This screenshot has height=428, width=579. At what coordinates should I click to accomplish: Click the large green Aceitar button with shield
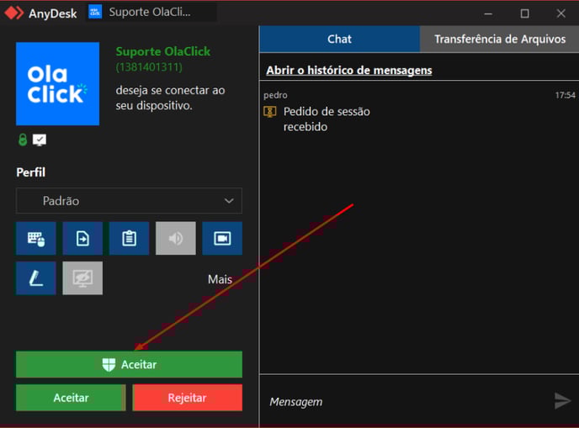coord(129,365)
